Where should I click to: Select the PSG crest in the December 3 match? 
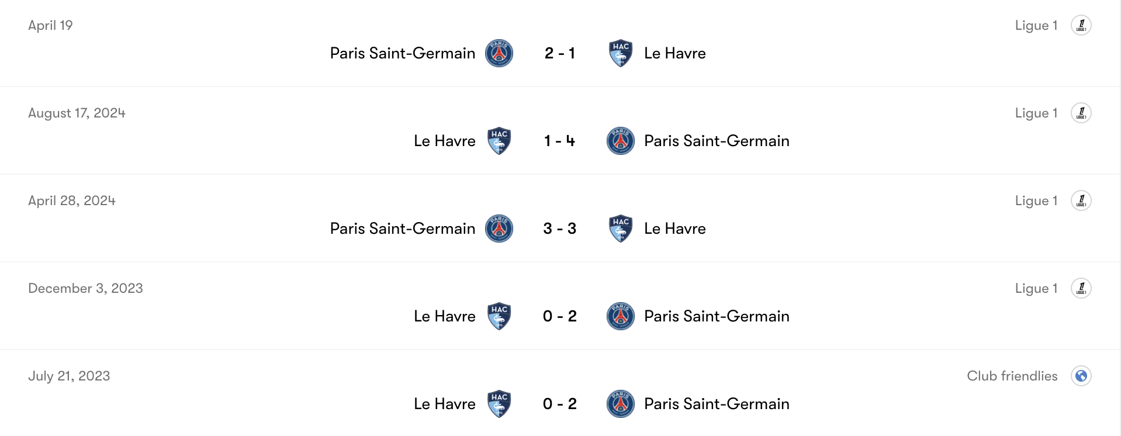[621, 316]
